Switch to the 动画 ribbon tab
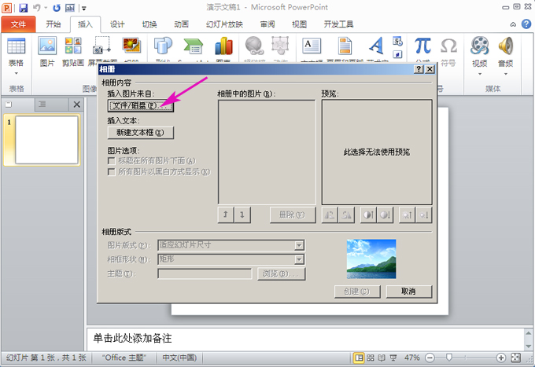This screenshot has width=535, height=367. [x=181, y=24]
